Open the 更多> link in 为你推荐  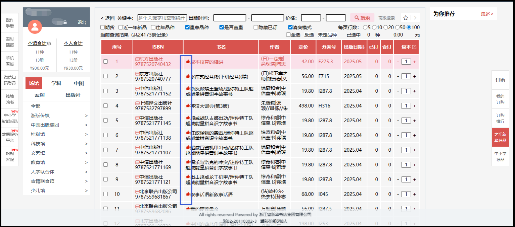point(487,14)
